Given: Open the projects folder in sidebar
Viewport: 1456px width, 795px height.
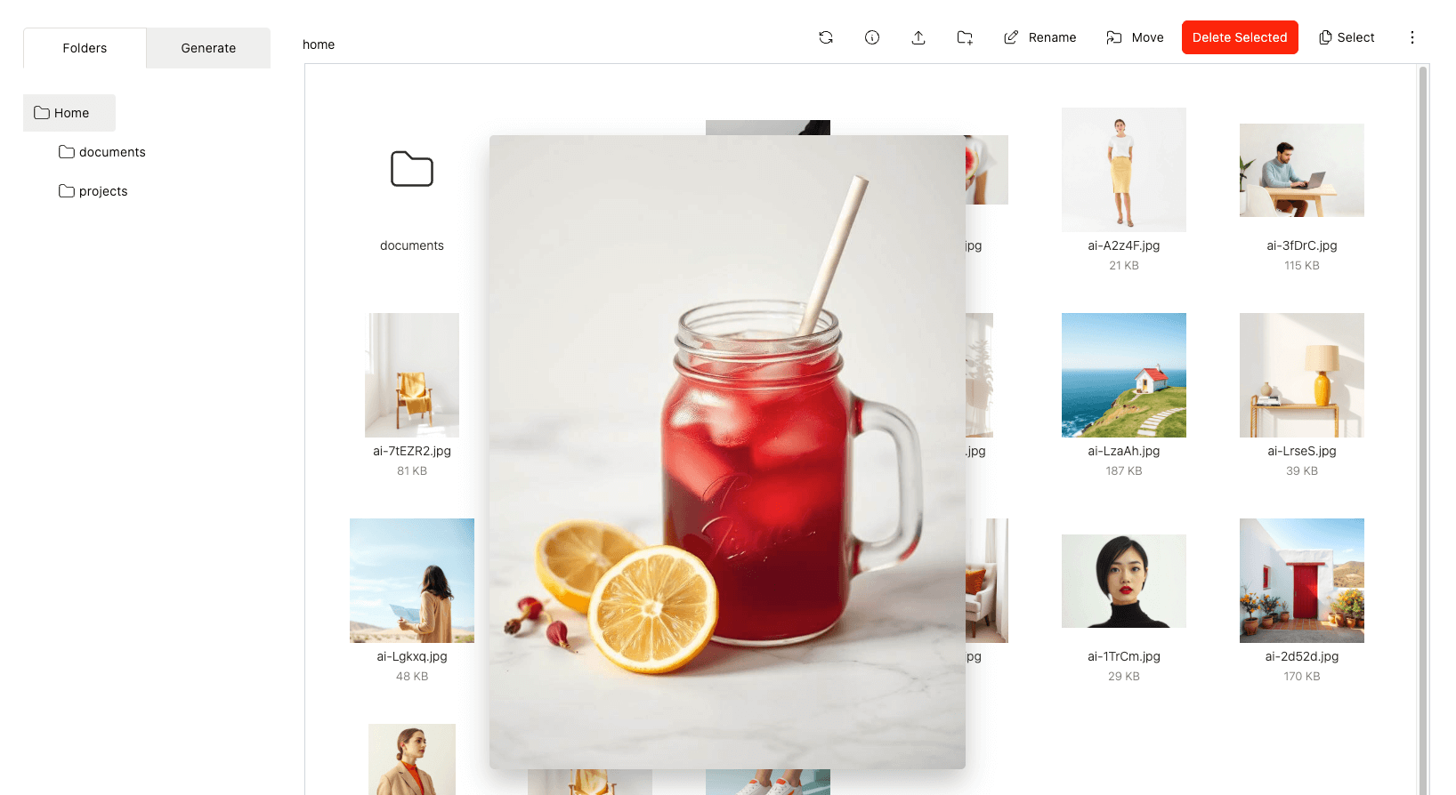Looking at the screenshot, I should 102,191.
